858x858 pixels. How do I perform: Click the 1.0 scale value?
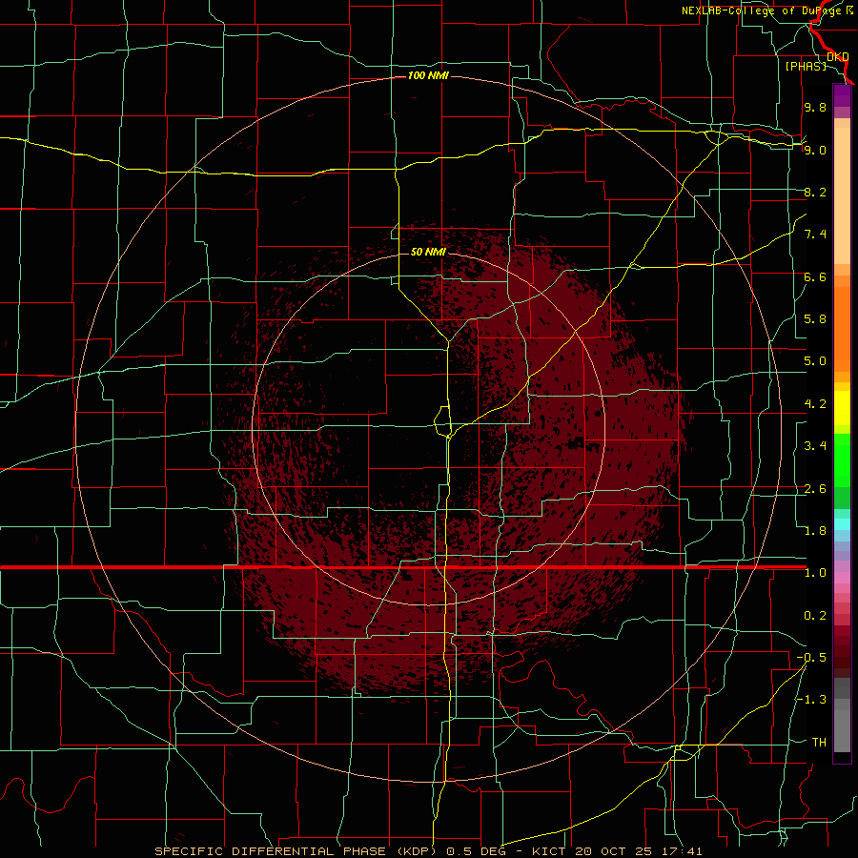815,573
